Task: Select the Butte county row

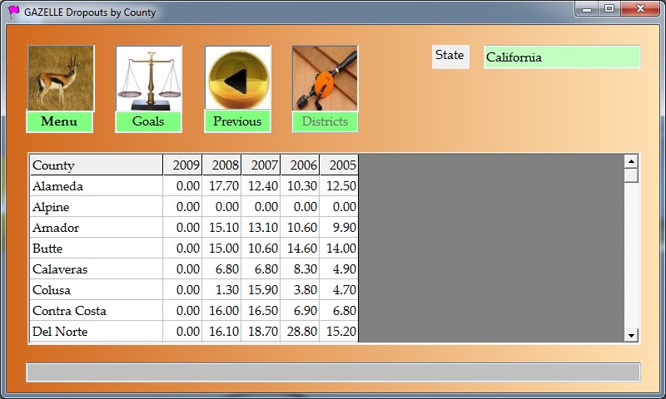Action: (x=194, y=248)
